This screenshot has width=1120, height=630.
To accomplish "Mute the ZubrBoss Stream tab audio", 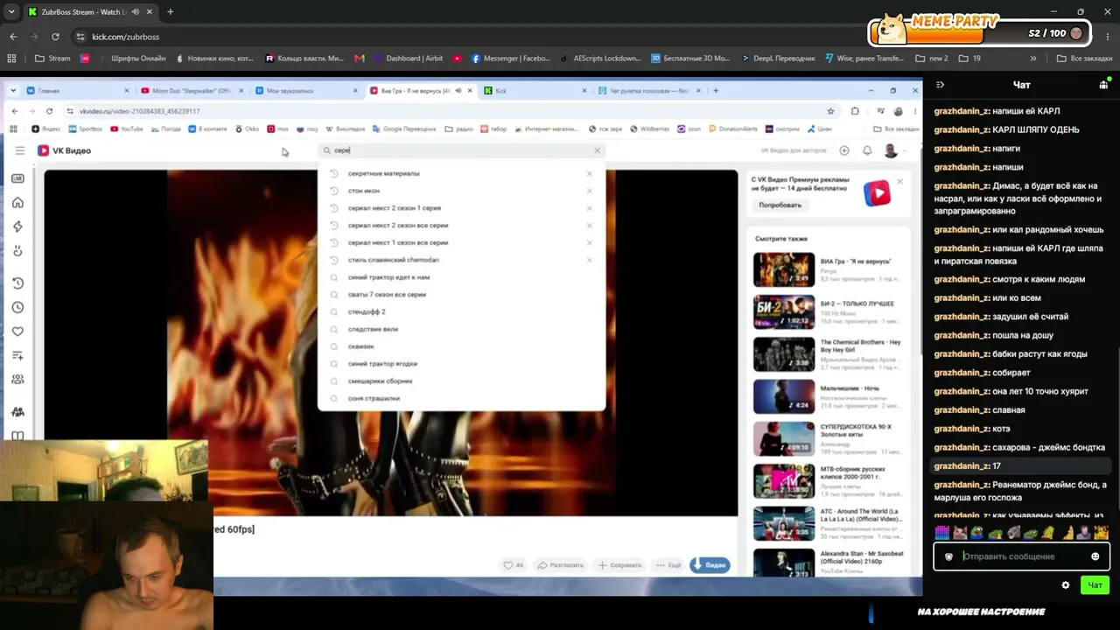I will click(135, 12).
